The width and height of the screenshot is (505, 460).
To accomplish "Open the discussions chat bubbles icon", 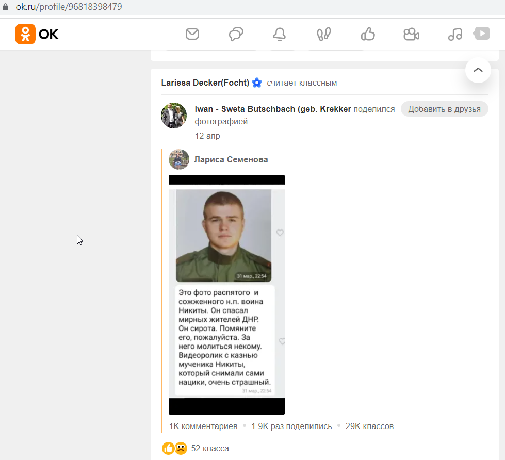I will tap(236, 34).
